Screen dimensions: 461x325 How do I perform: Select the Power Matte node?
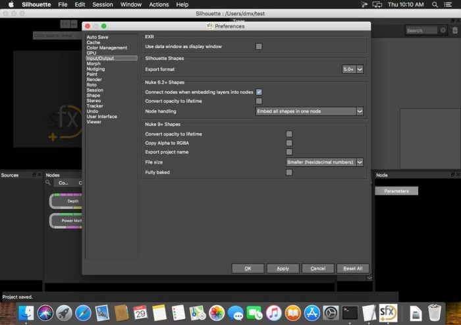point(66,220)
